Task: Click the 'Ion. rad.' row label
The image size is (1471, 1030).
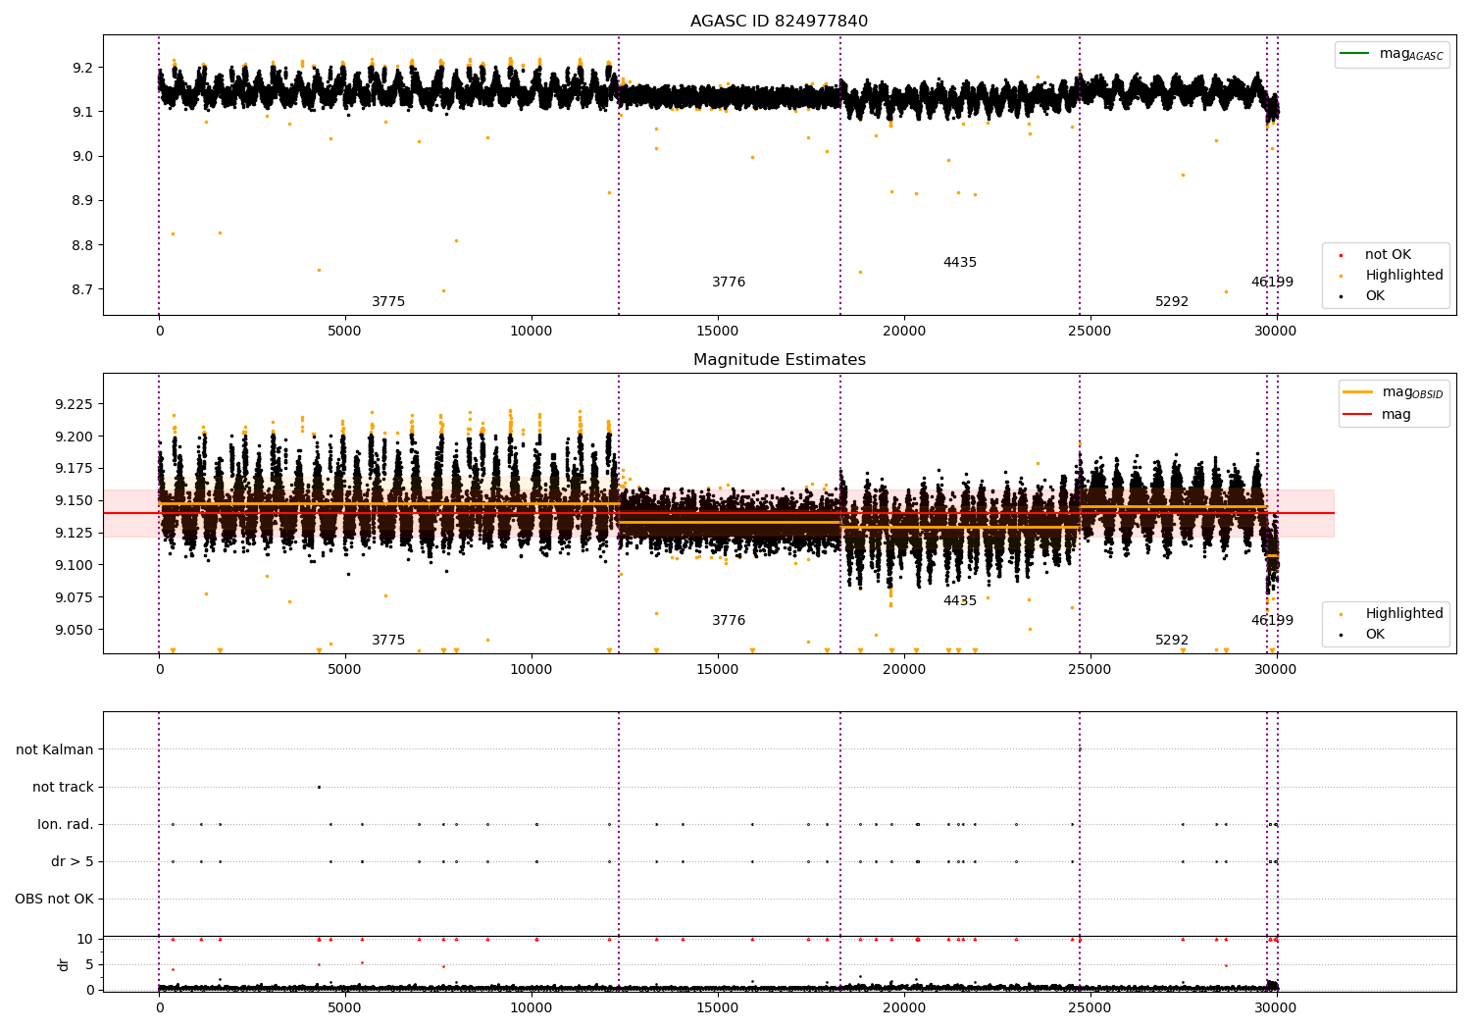Action: (66, 825)
